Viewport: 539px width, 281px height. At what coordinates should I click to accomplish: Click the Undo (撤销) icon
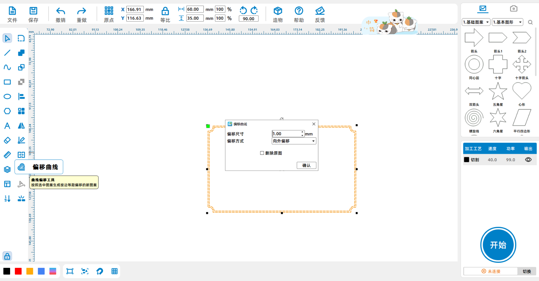tap(61, 11)
